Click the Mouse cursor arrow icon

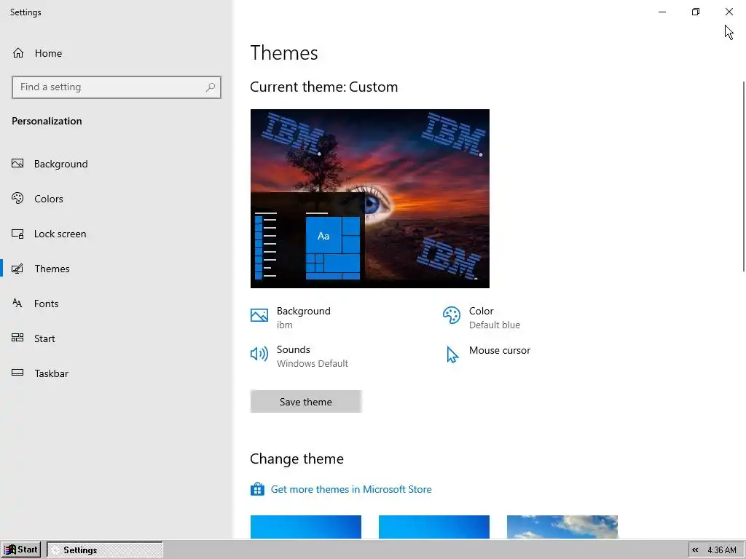pyautogui.click(x=452, y=354)
